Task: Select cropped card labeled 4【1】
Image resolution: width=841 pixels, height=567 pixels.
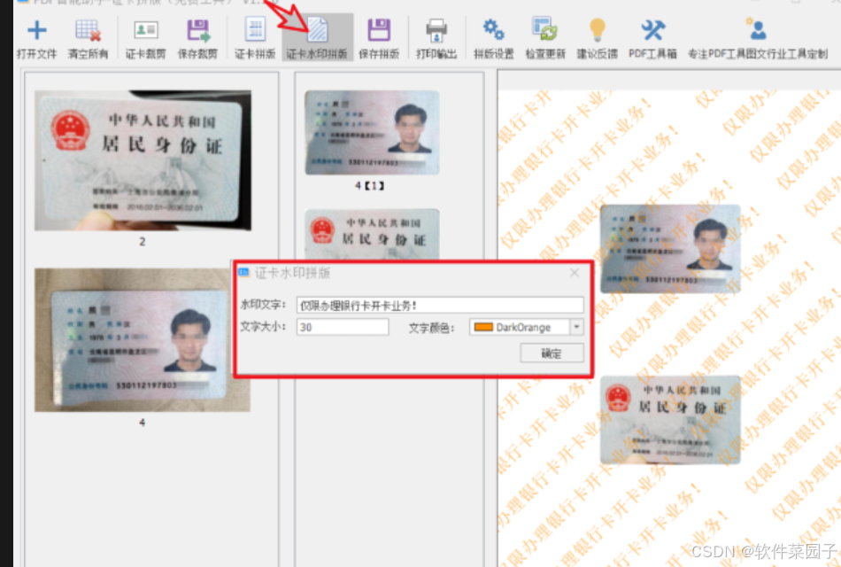Action: [x=372, y=133]
